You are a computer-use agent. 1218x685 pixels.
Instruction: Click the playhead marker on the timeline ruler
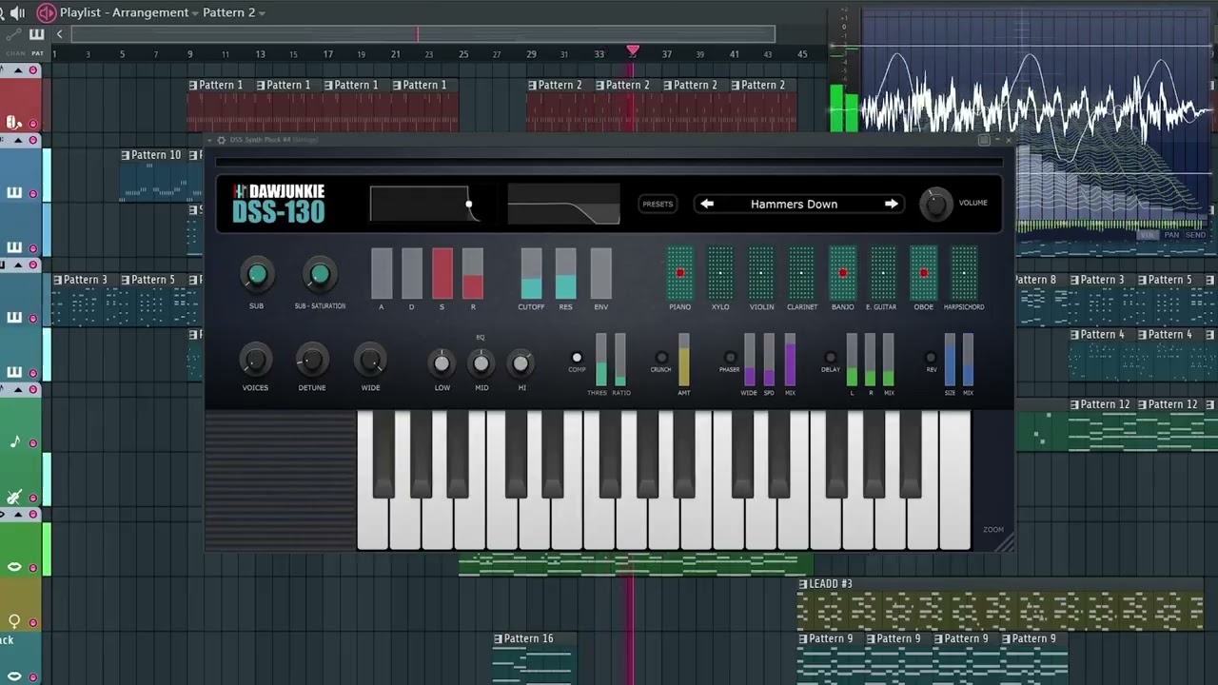(x=632, y=49)
